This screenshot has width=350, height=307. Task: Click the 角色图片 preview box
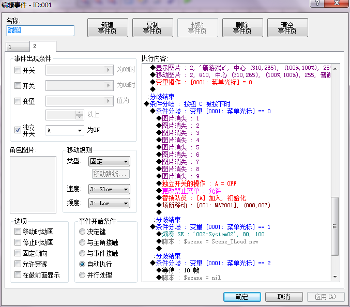[x=33, y=185]
